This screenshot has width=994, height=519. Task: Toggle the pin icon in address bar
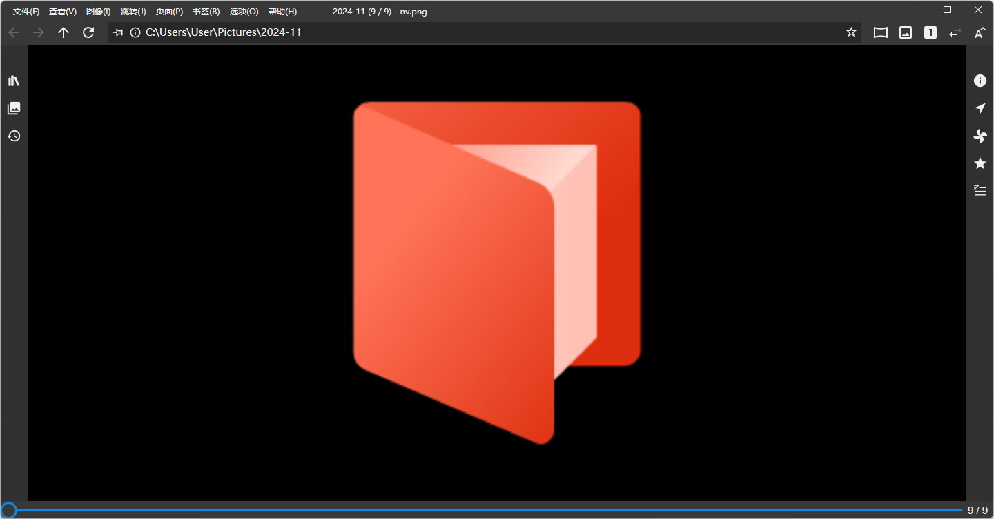(118, 32)
